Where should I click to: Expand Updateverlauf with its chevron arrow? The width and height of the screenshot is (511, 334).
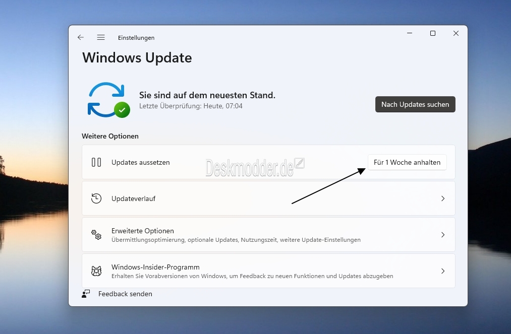click(443, 198)
